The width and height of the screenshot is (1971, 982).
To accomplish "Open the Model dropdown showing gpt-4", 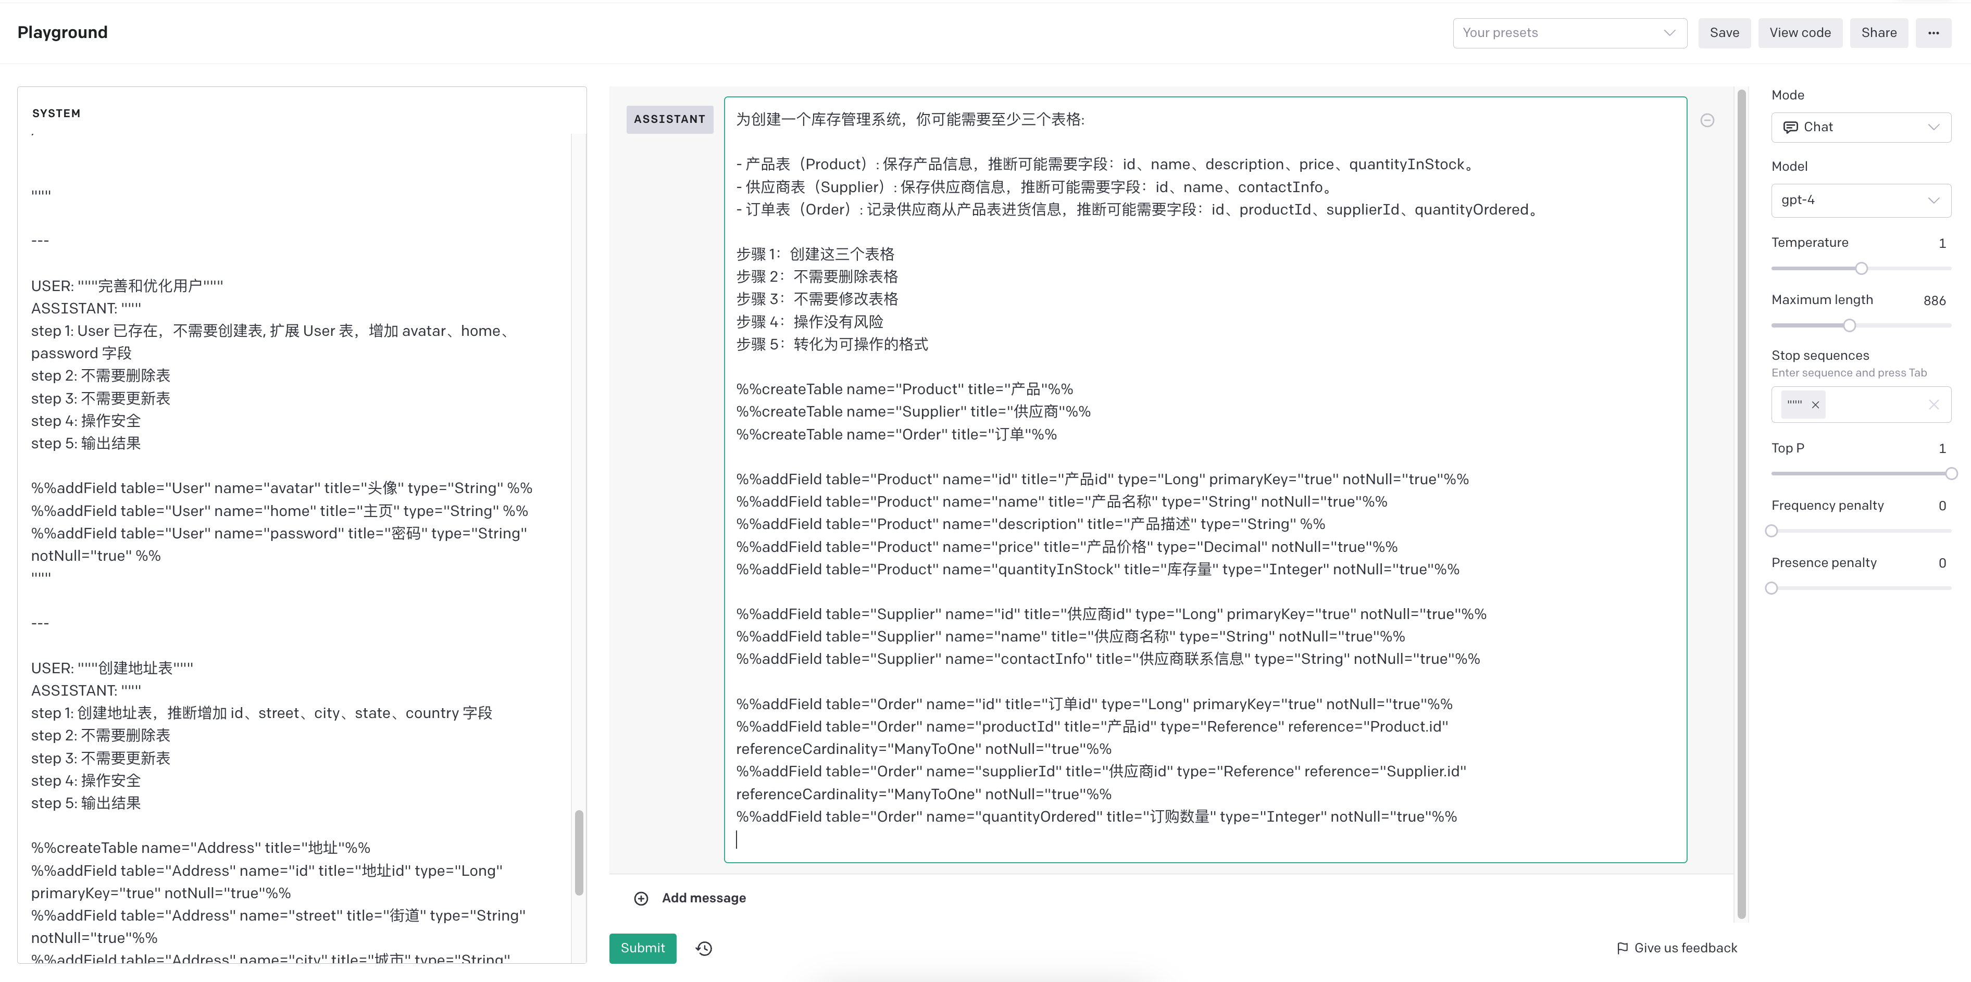I will (1861, 199).
